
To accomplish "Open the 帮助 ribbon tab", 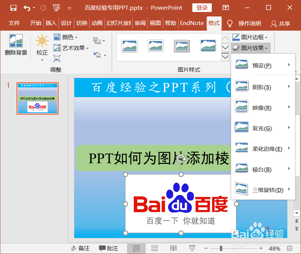I will tap(170, 23).
